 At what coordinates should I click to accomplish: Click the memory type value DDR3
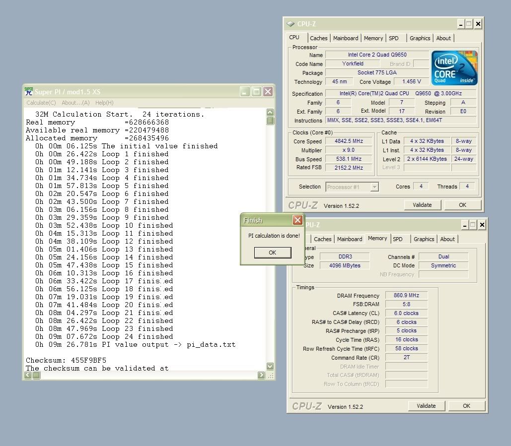[x=345, y=256]
